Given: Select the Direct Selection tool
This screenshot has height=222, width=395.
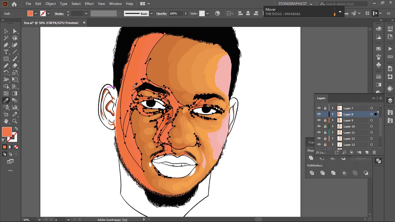Looking at the screenshot, I should pos(15,31).
